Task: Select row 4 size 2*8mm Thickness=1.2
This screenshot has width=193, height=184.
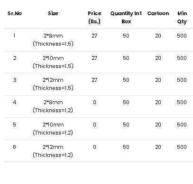Action: pos(53,107)
